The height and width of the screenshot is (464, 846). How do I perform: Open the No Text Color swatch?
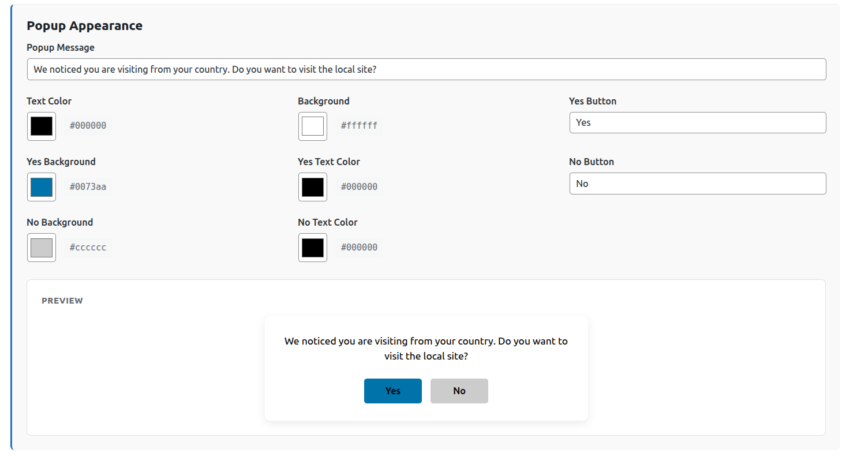pos(313,248)
